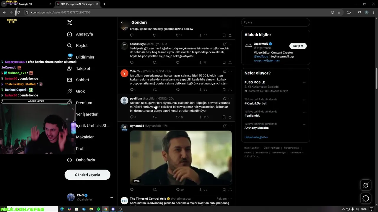
Task: Follow JagermaN with Takip et button
Action: click(298, 46)
